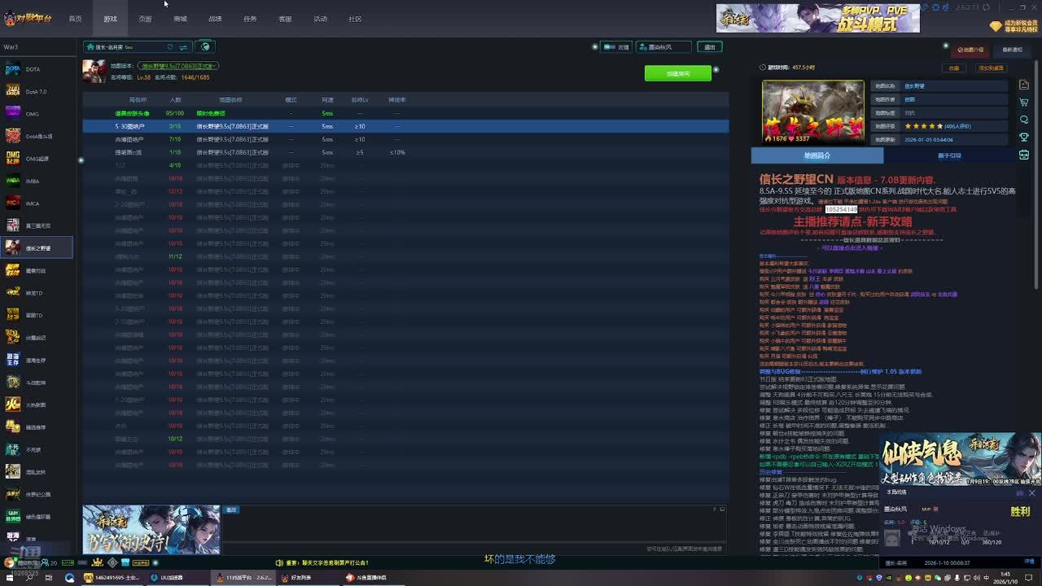1042x586 pixels.
Task: Click the 信长之野望 map thumbnail
Action: tap(812, 112)
